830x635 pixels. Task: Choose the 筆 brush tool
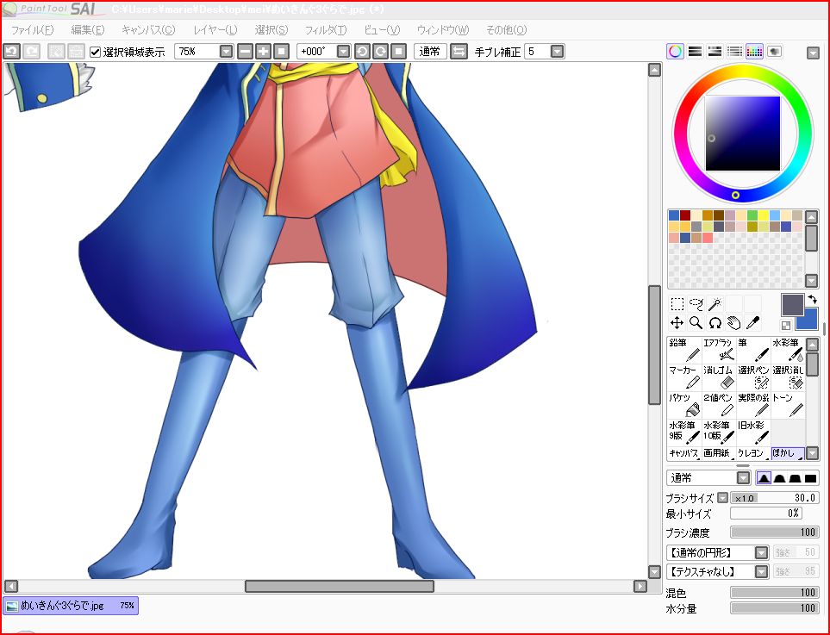coord(752,350)
